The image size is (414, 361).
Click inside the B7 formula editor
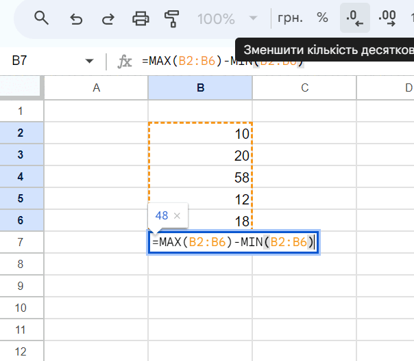click(x=234, y=242)
